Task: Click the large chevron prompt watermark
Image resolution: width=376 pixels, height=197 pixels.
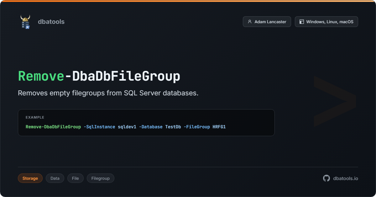Action: tap(335, 101)
